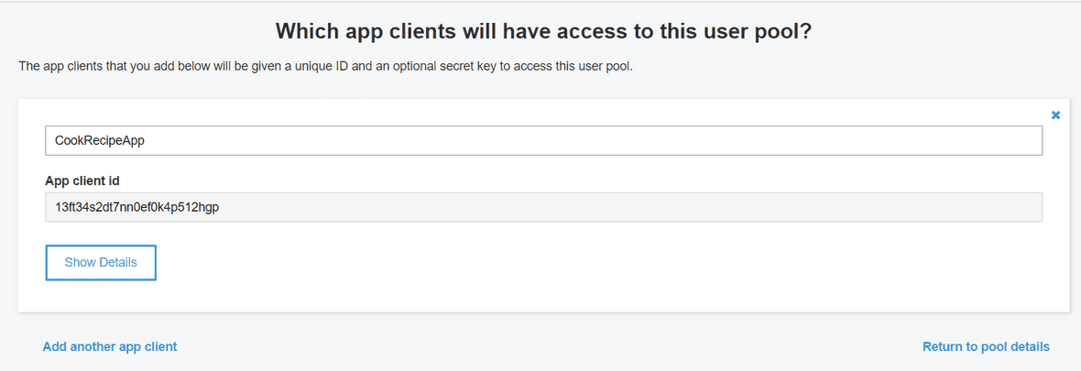
Task: Open the Add another app client link
Action: tap(110, 346)
